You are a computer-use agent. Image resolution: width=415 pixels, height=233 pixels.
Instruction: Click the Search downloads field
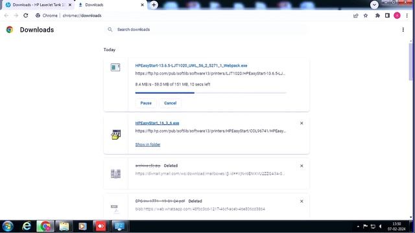pos(206,30)
